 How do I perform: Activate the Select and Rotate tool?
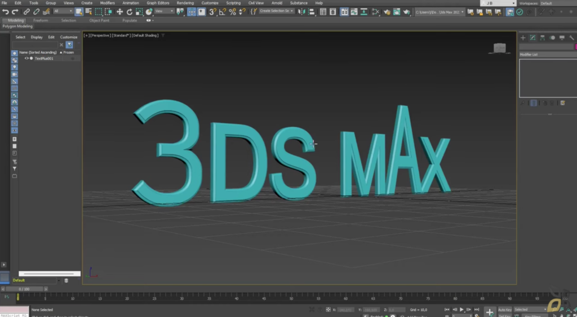[x=130, y=12]
